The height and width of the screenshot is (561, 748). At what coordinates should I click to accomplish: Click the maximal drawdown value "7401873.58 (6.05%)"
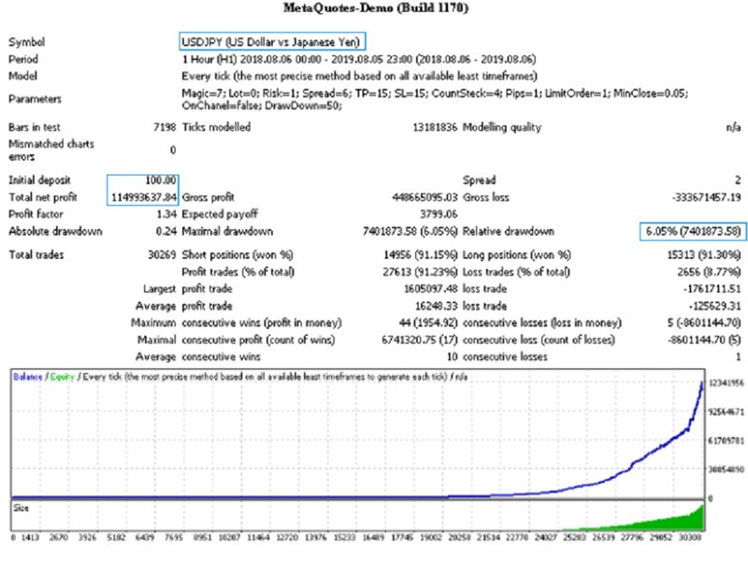click(410, 231)
